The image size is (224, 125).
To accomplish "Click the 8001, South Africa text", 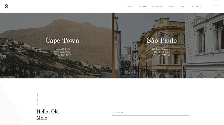I will (x=62, y=52).
